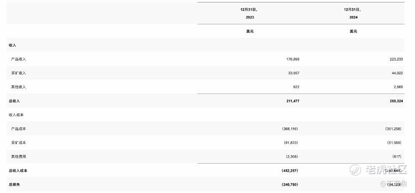This screenshot has width=415, height=193.
Task: Click the 总损失 row label
Action: point(14,185)
